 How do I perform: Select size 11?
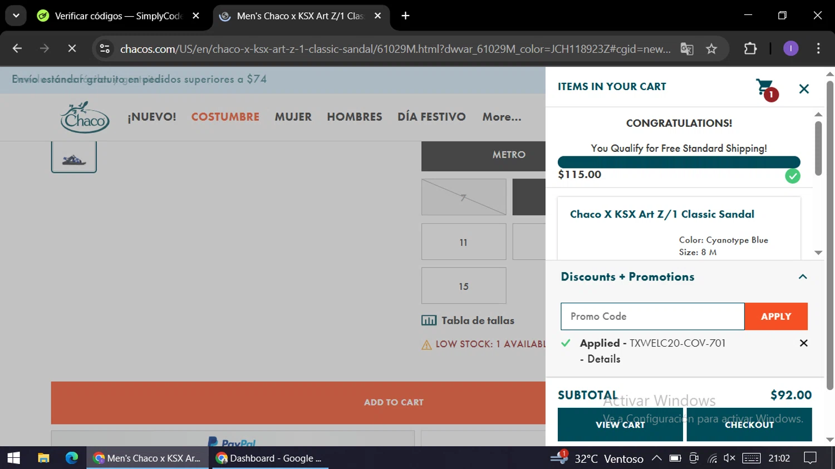coord(464,242)
